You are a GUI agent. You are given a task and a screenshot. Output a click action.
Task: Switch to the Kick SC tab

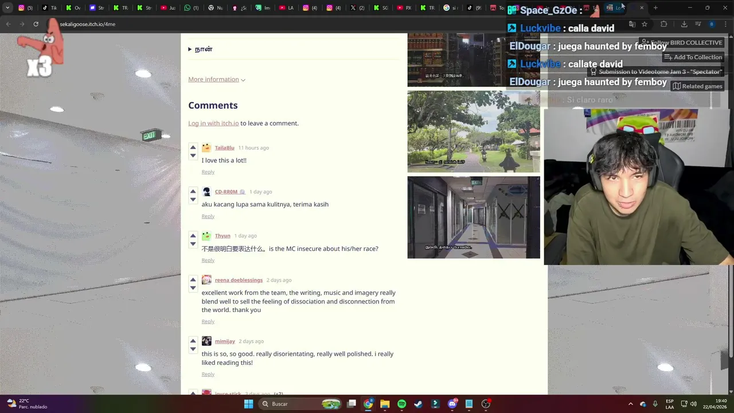click(380, 8)
